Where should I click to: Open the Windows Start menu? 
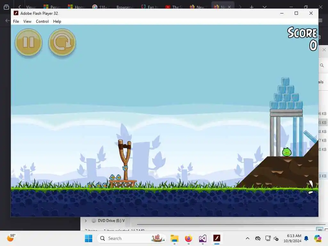[x=88, y=238]
